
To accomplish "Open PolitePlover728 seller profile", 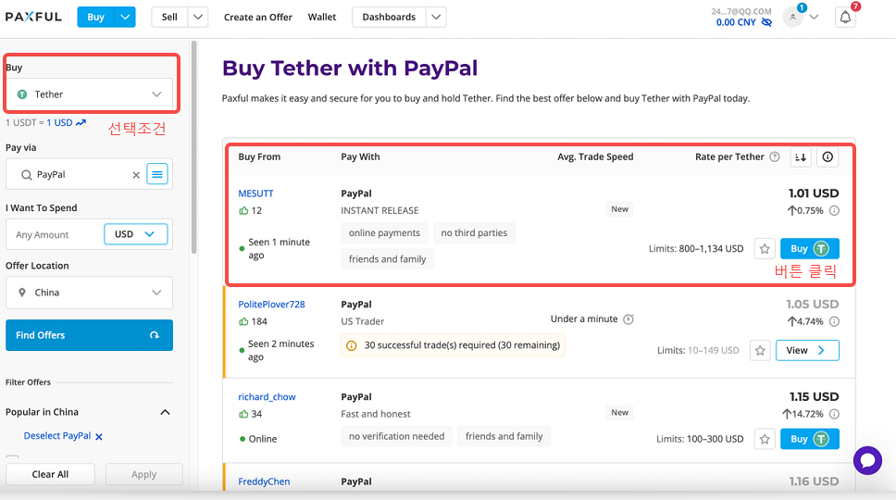I will point(271,304).
